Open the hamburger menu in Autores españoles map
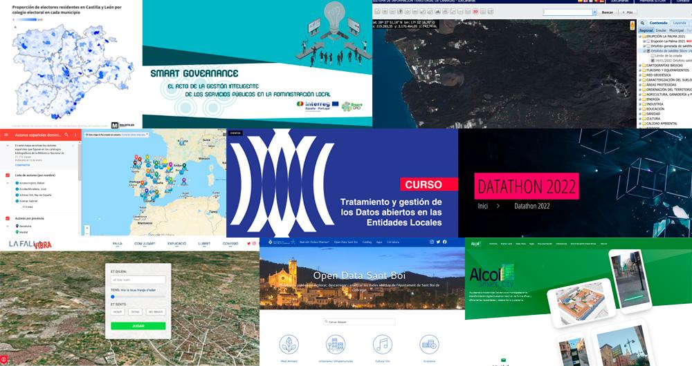This screenshot has width=692, height=366. (x=6, y=135)
